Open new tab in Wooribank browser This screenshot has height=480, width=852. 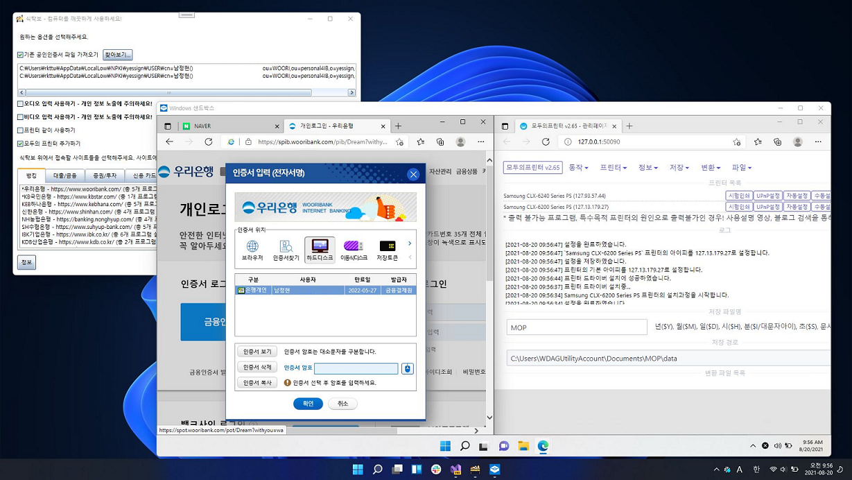[398, 126]
